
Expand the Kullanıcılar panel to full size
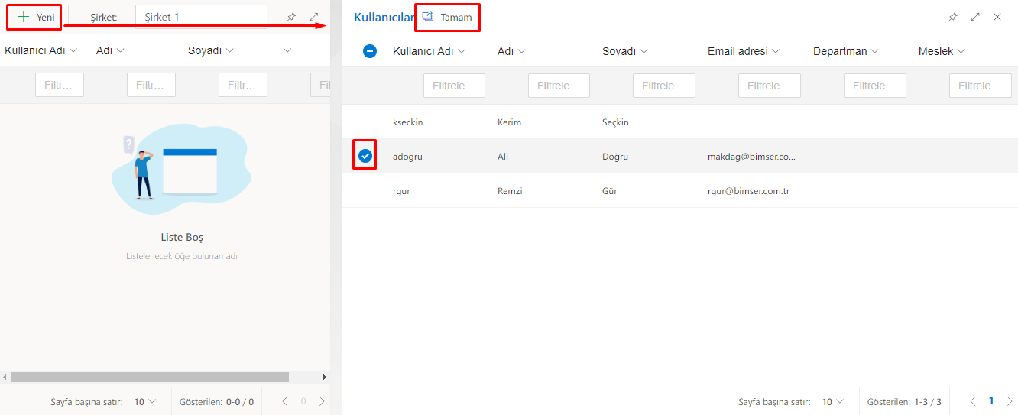pos(975,17)
